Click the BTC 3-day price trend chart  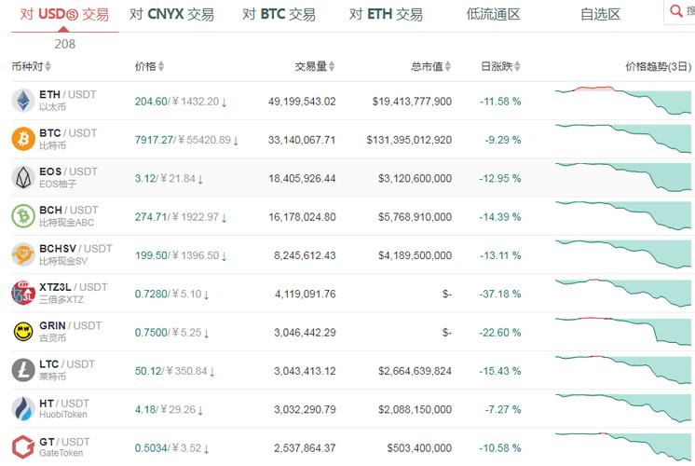point(622,139)
